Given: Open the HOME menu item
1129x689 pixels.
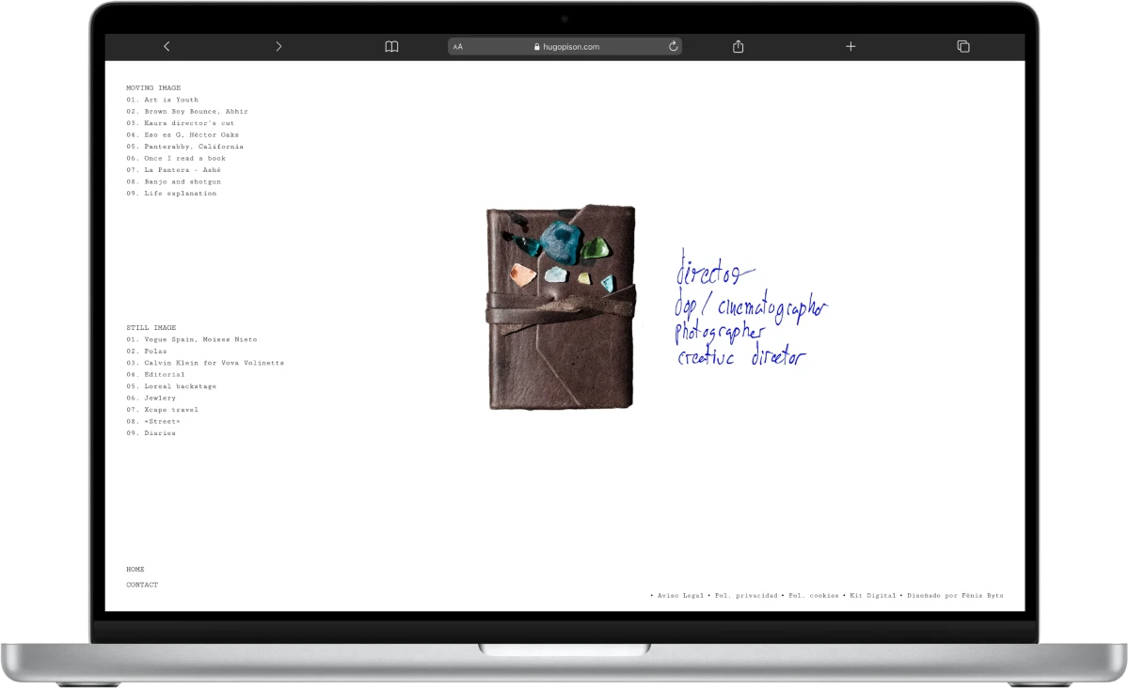Looking at the screenshot, I should (x=135, y=570).
